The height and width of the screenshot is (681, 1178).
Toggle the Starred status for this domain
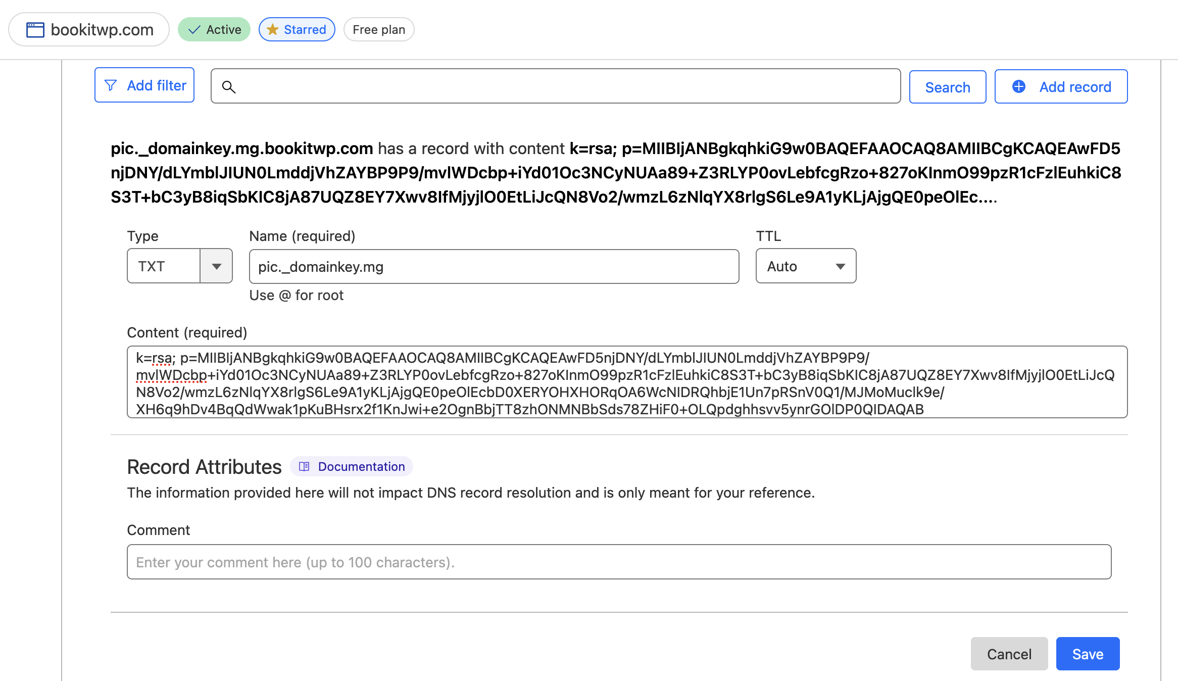pyautogui.click(x=297, y=29)
